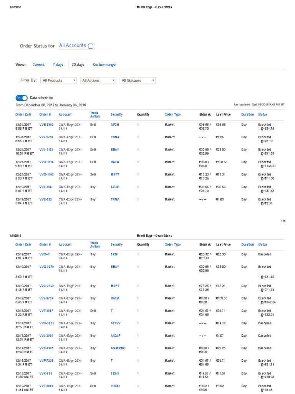Open order VVO-1105
The height and width of the screenshot is (394, 295).
(46, 174)
